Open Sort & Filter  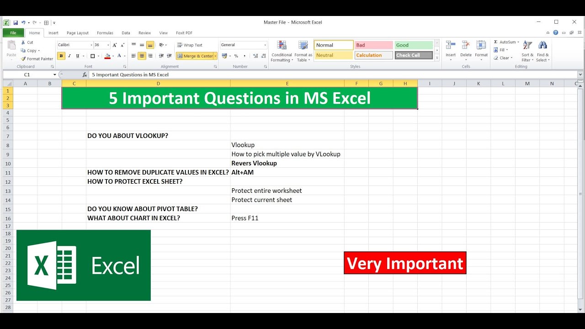(x=527, y=51)
